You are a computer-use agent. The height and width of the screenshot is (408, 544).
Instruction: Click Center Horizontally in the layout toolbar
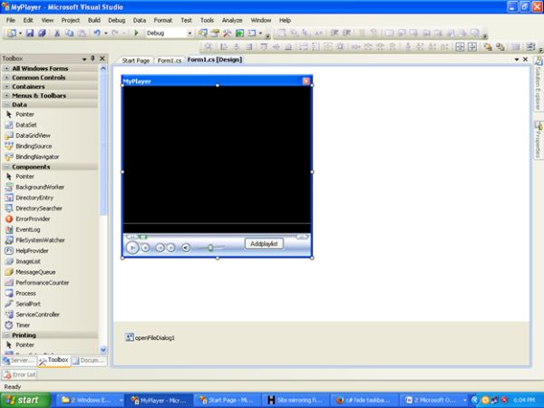(x=460, y=47)
